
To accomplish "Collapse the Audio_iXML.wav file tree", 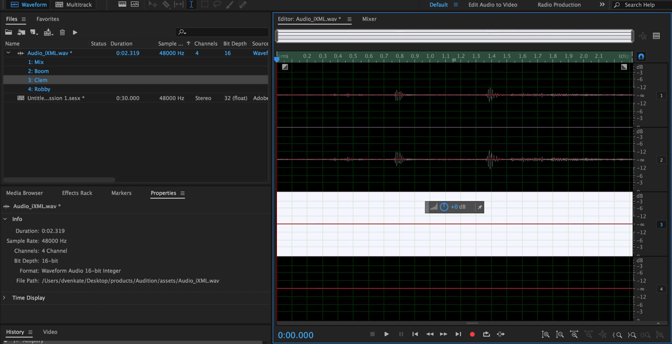I will (x=8, y=53).
